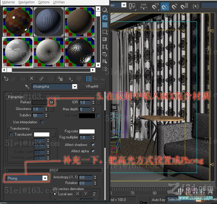Enable the Use interpolation checkbox

tap(42, 122)
